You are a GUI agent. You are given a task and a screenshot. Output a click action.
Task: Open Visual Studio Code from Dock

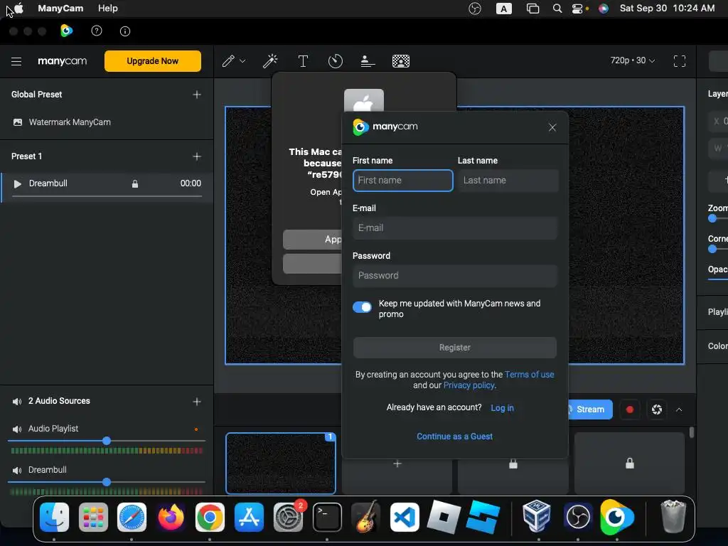405,518
